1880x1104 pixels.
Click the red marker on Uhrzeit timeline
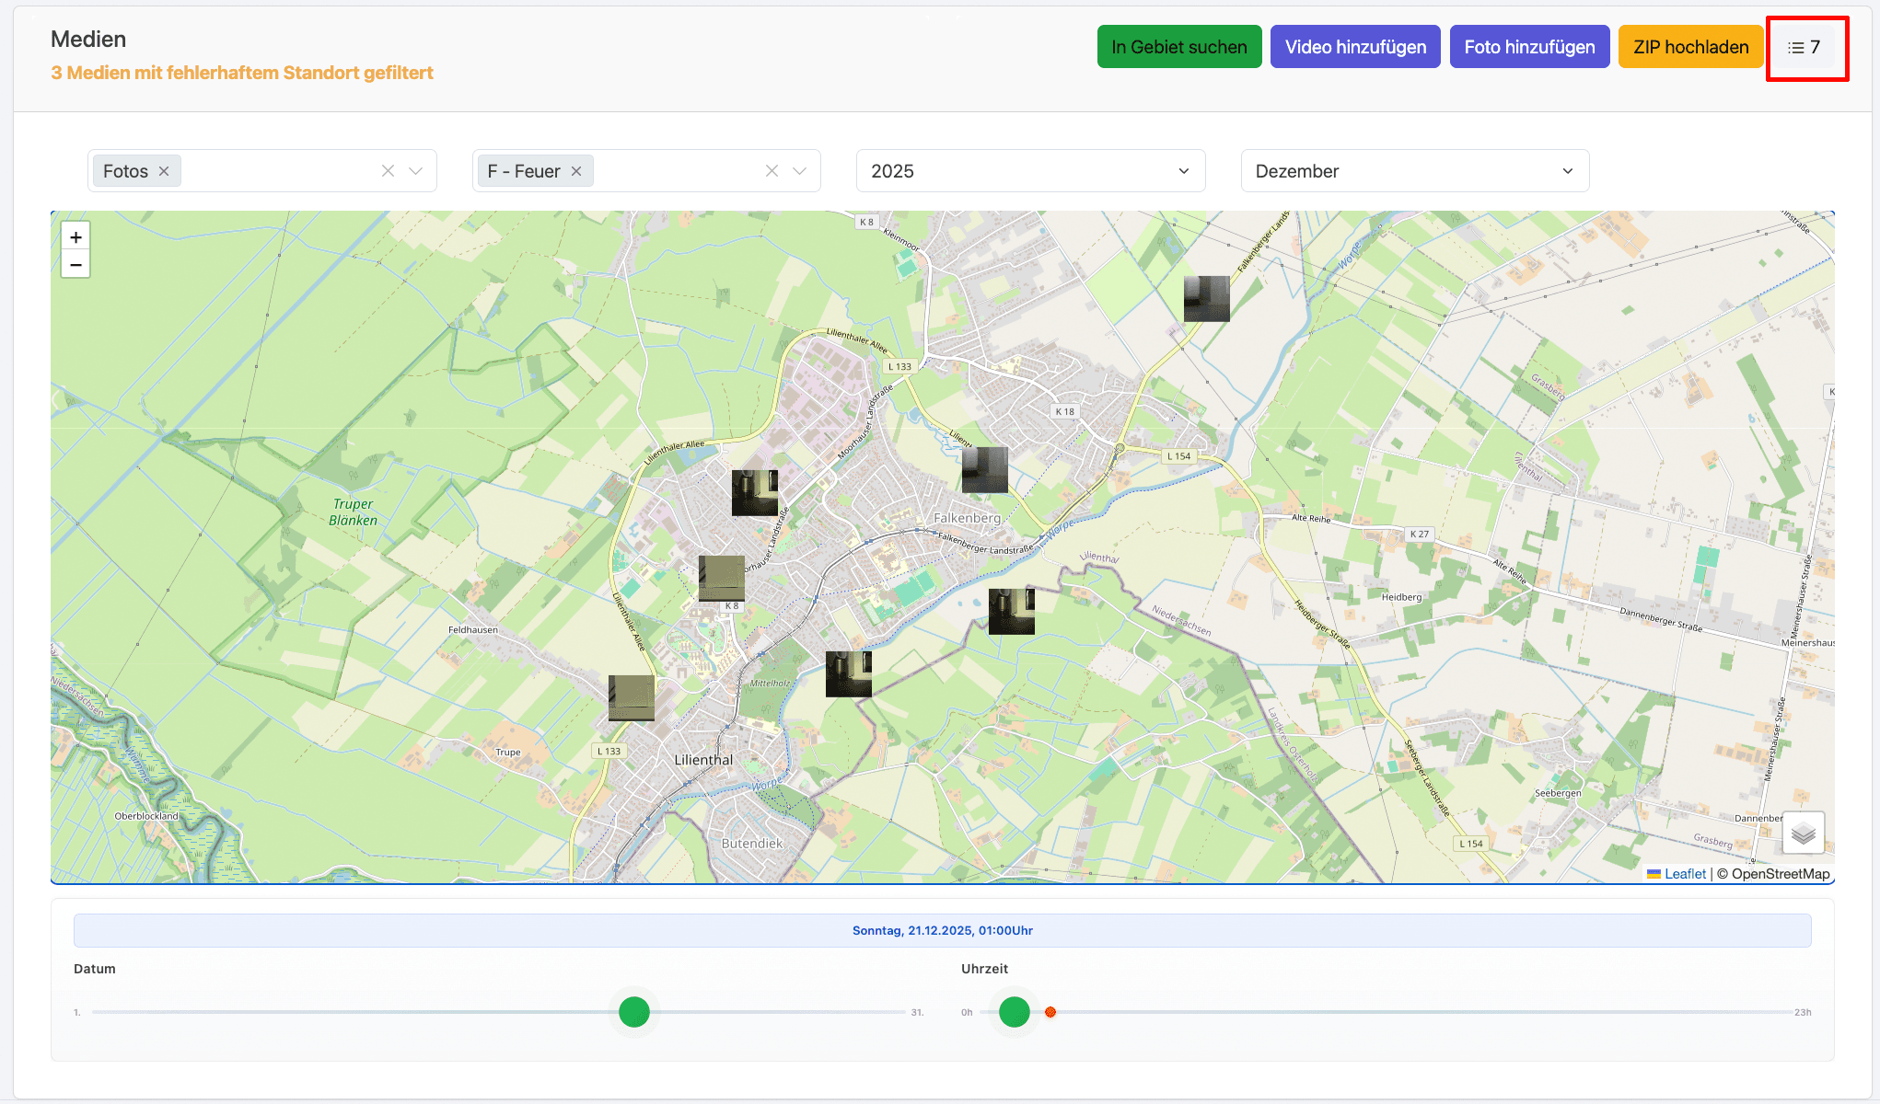point(1050,1012)
